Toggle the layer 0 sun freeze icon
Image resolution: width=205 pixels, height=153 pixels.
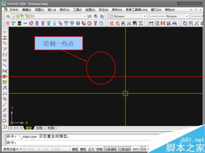coord(18,16)
